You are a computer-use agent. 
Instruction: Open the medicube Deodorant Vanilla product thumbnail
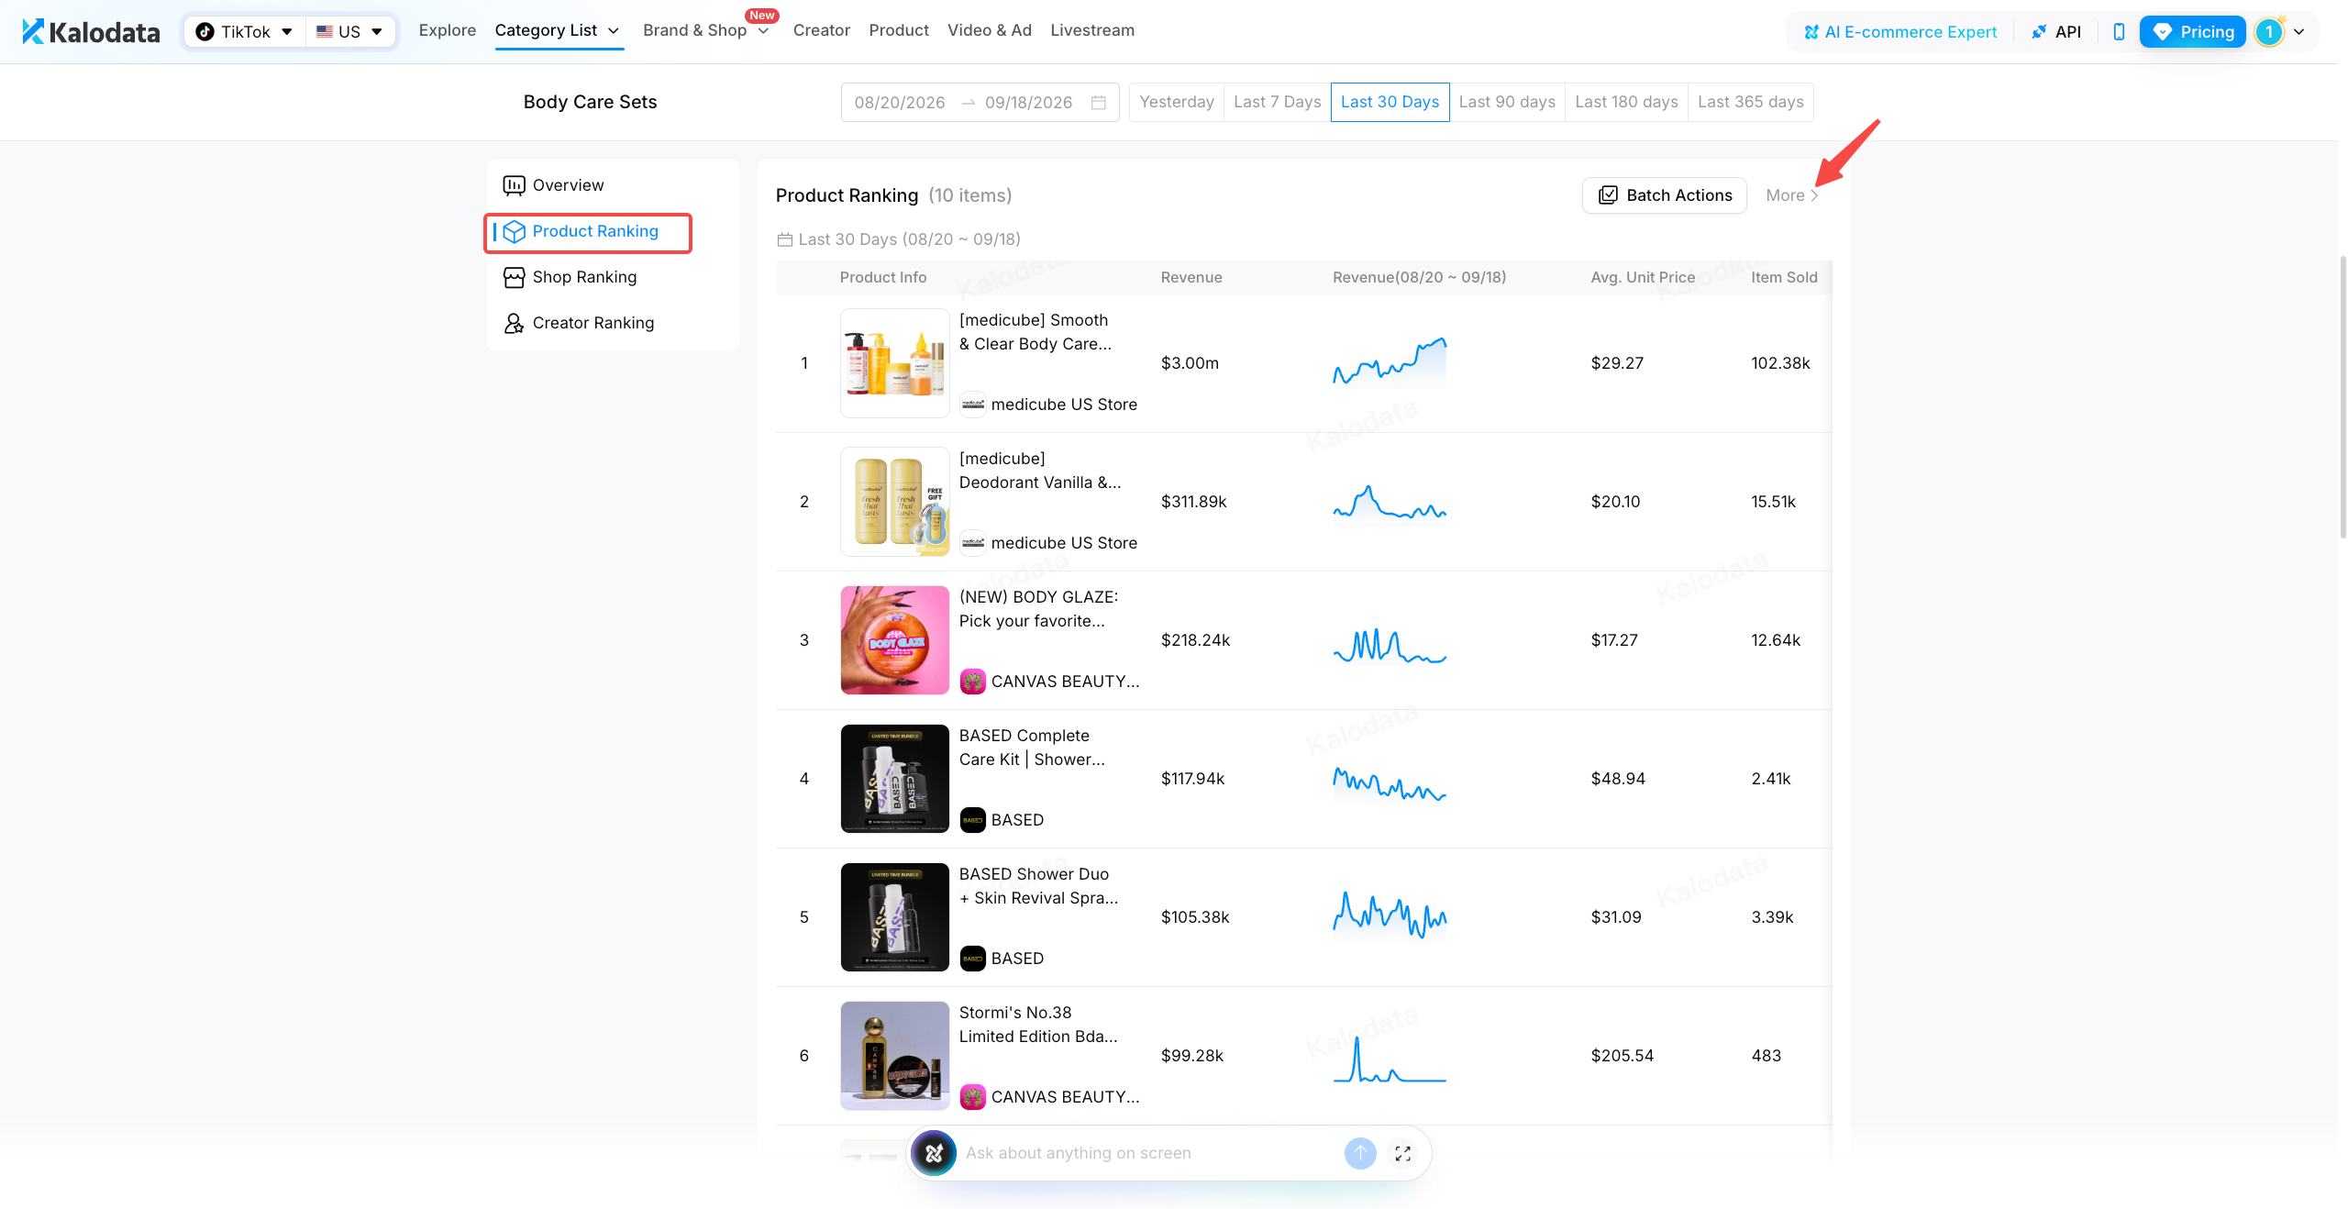click(894, 502)
